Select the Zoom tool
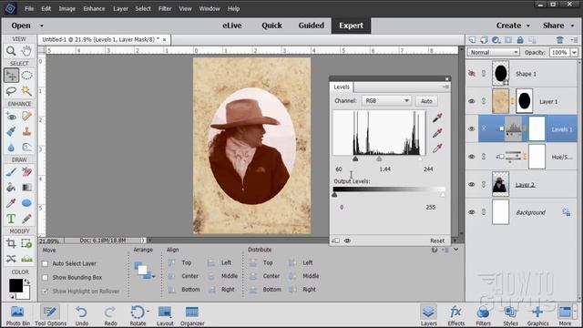The image size is (583, 328). coord(11,51)
